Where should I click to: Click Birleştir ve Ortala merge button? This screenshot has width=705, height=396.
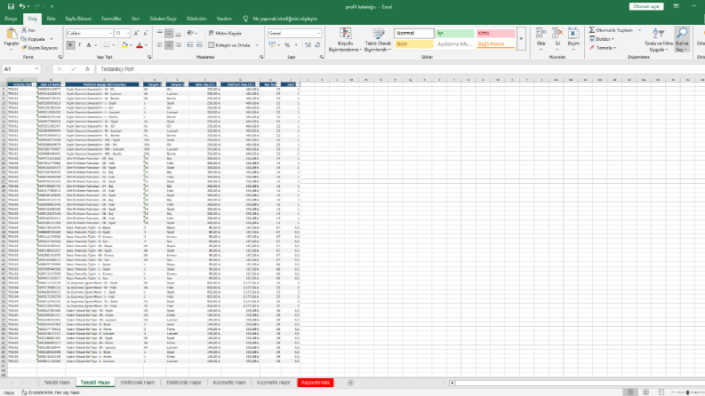229,45
